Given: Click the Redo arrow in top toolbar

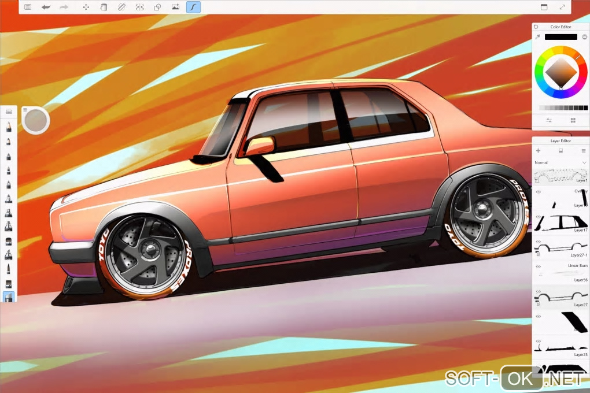Looking at the screenshot, I should [64, 7].
